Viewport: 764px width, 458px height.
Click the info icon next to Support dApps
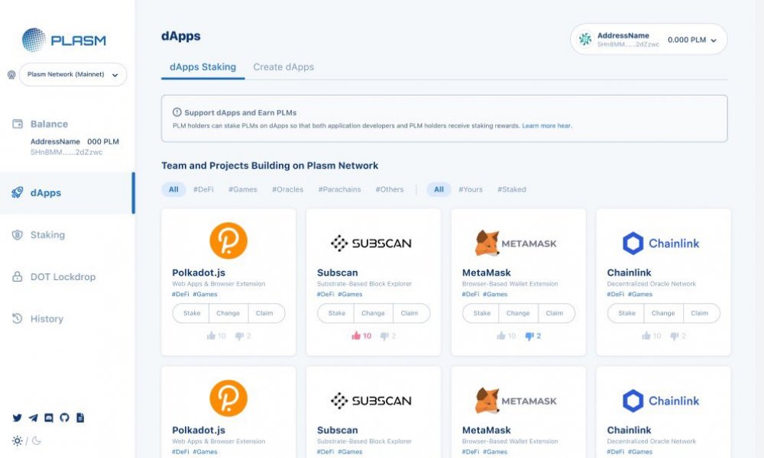pyautogui.click(x=177, y=112)
